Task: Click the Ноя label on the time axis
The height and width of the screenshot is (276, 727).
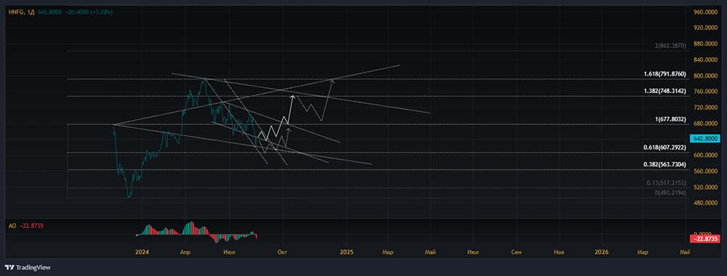Action: click(559, 252)
